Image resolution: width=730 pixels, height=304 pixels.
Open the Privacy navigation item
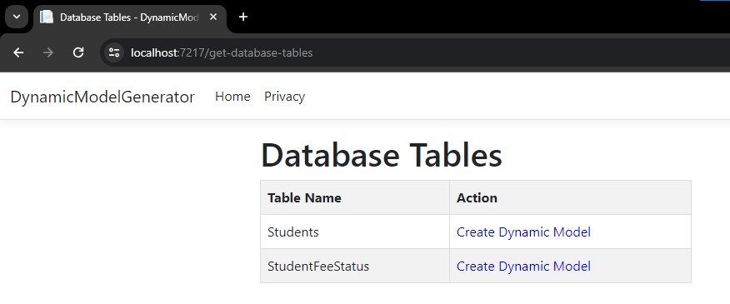(x=284, y=97)
